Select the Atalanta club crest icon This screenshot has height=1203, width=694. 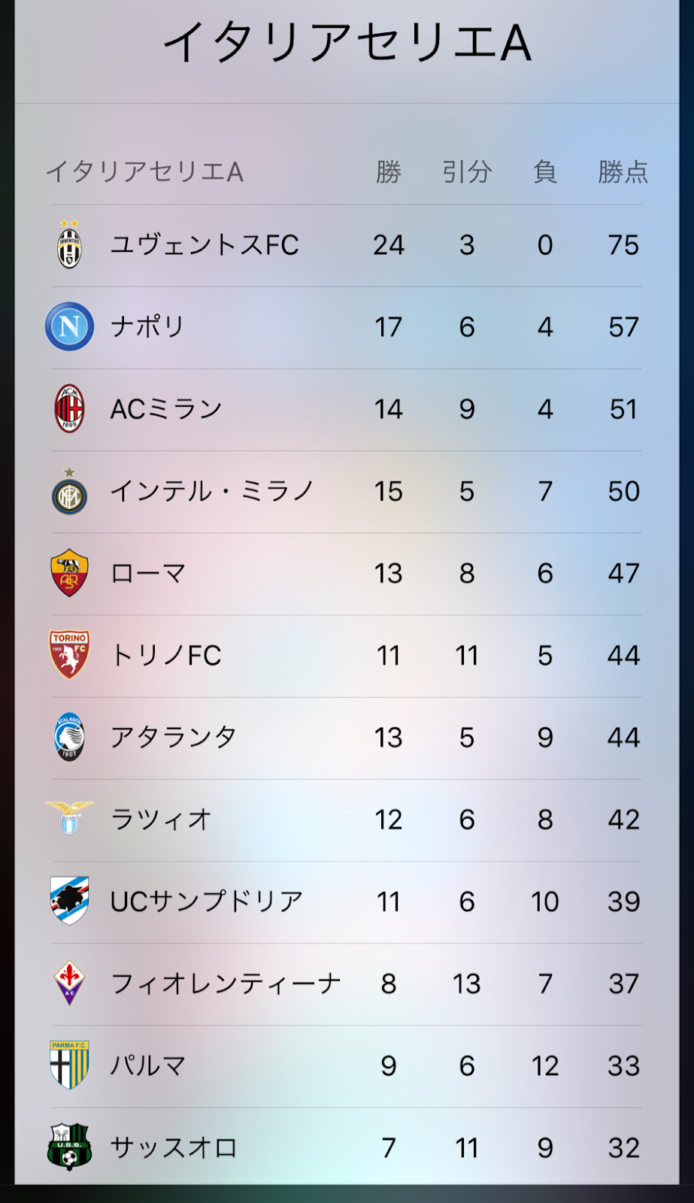[x=68, y=737]
